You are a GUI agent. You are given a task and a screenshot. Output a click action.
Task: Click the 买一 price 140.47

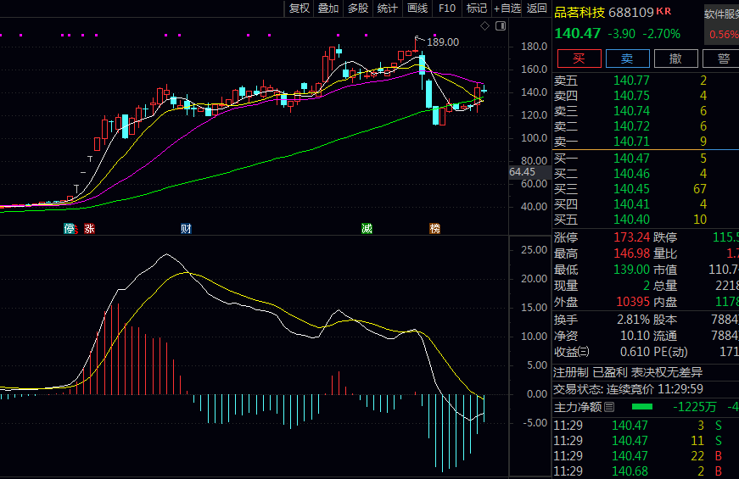631,159
